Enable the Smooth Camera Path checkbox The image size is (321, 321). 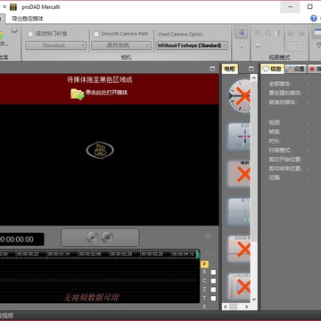click(x=96, y=34)
